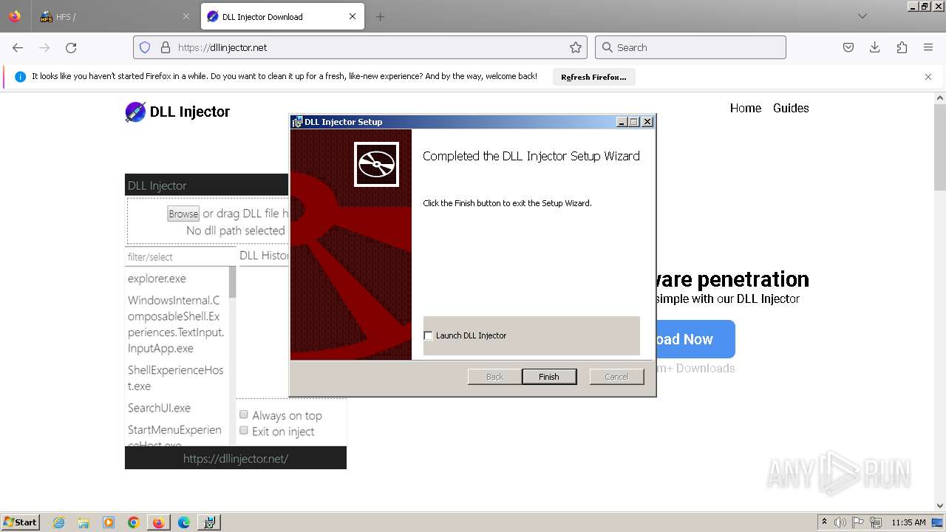
Task: Click the https://dllinjector.net/ footer text
Action: 236,458
